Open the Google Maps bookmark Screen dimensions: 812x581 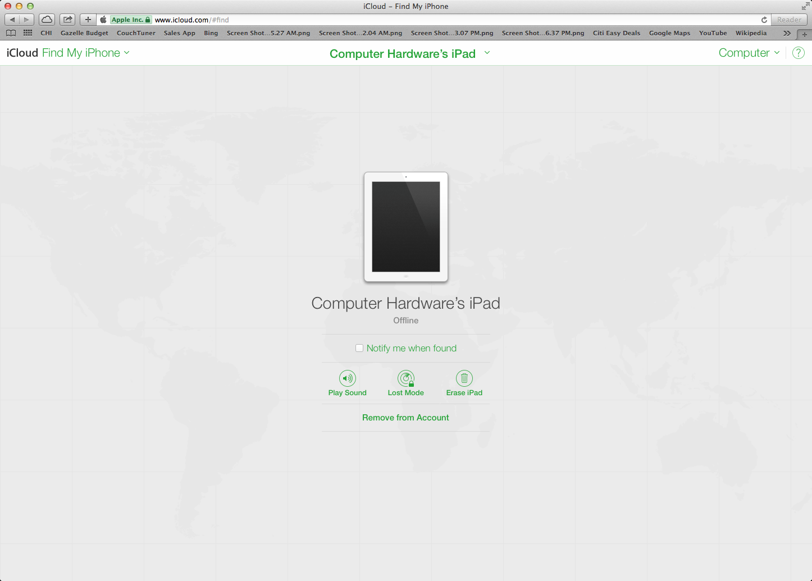pyautogui.click(x=669, y=33)
